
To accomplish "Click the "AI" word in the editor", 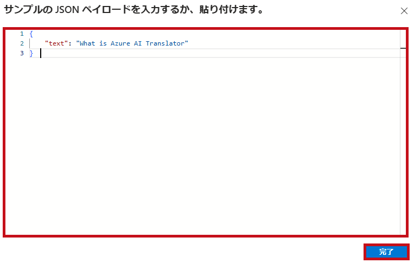I will [x=138, y=43].
